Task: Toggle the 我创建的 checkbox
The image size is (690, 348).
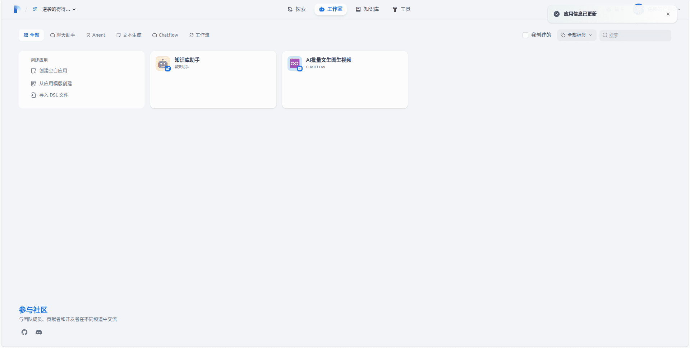Action: pyautogui.click(x=525, y=35)
